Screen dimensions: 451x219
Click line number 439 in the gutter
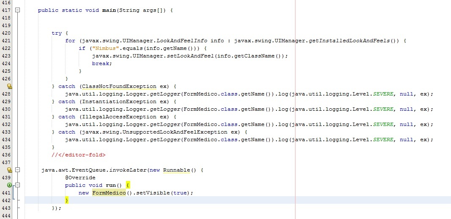(x=6, y=178)
